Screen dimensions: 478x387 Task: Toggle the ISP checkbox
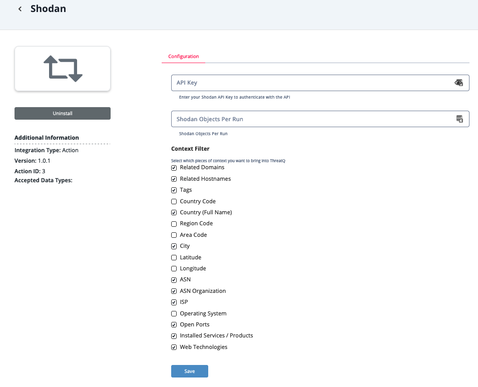[x=174, y=302]
